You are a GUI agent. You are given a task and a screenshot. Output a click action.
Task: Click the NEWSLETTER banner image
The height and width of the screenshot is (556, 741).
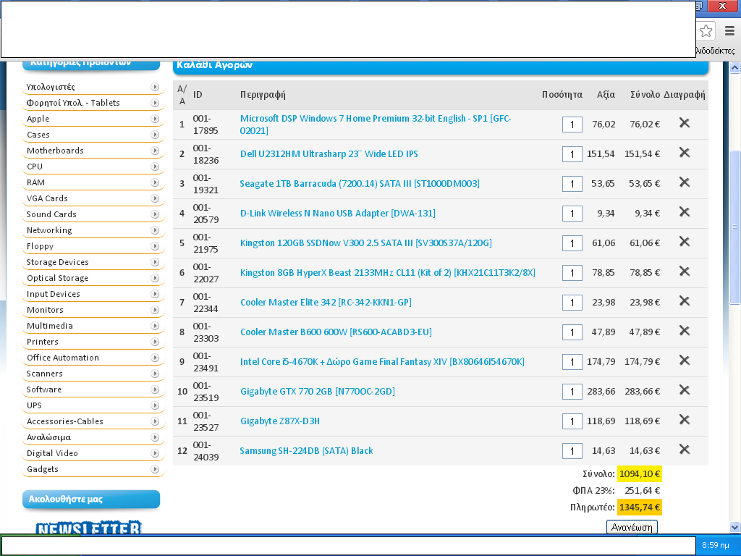pos(88,528)
